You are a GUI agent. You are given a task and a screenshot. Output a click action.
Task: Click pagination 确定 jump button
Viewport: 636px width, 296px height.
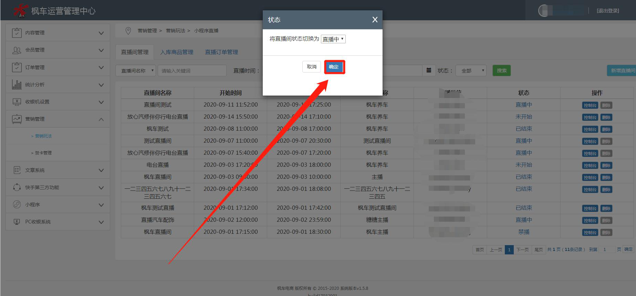[x=628, y=249]
